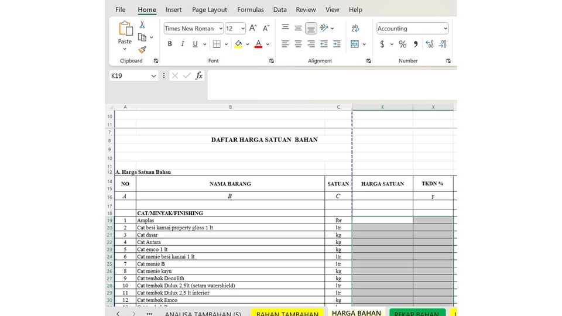Apply Accounting dollar format
The width and height of the screenshot is (562, 316).
coord(382,44)
